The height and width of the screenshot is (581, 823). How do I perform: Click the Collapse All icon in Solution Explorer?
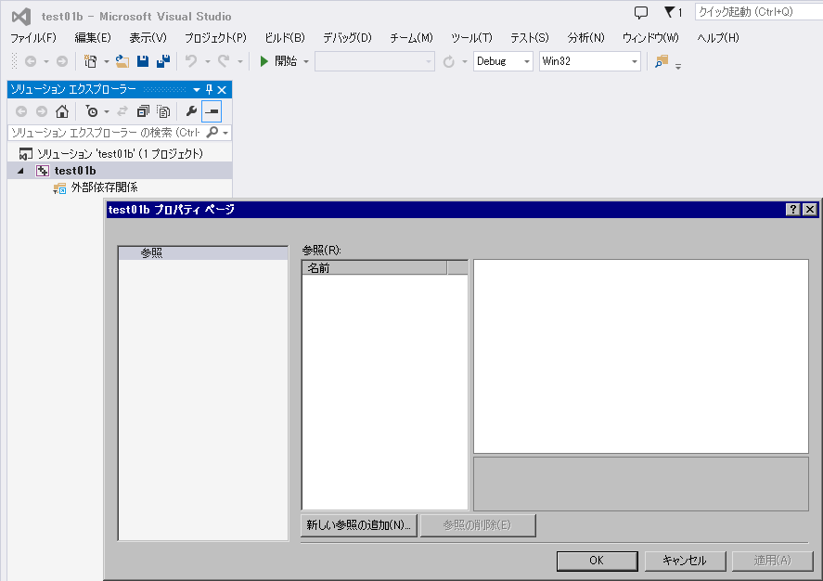coord(143,111)
